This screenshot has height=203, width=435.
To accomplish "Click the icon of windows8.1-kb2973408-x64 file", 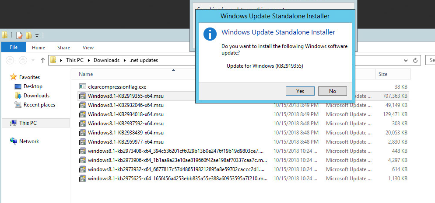I will click(82, 151).
